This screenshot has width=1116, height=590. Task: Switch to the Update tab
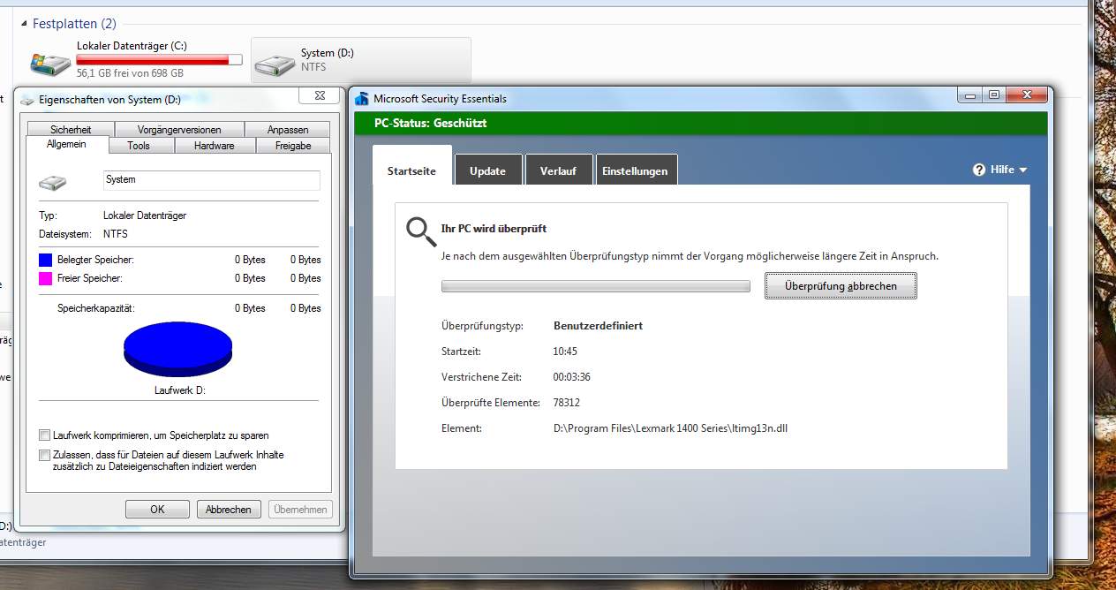pyautogui.click(x=487, y=170)
